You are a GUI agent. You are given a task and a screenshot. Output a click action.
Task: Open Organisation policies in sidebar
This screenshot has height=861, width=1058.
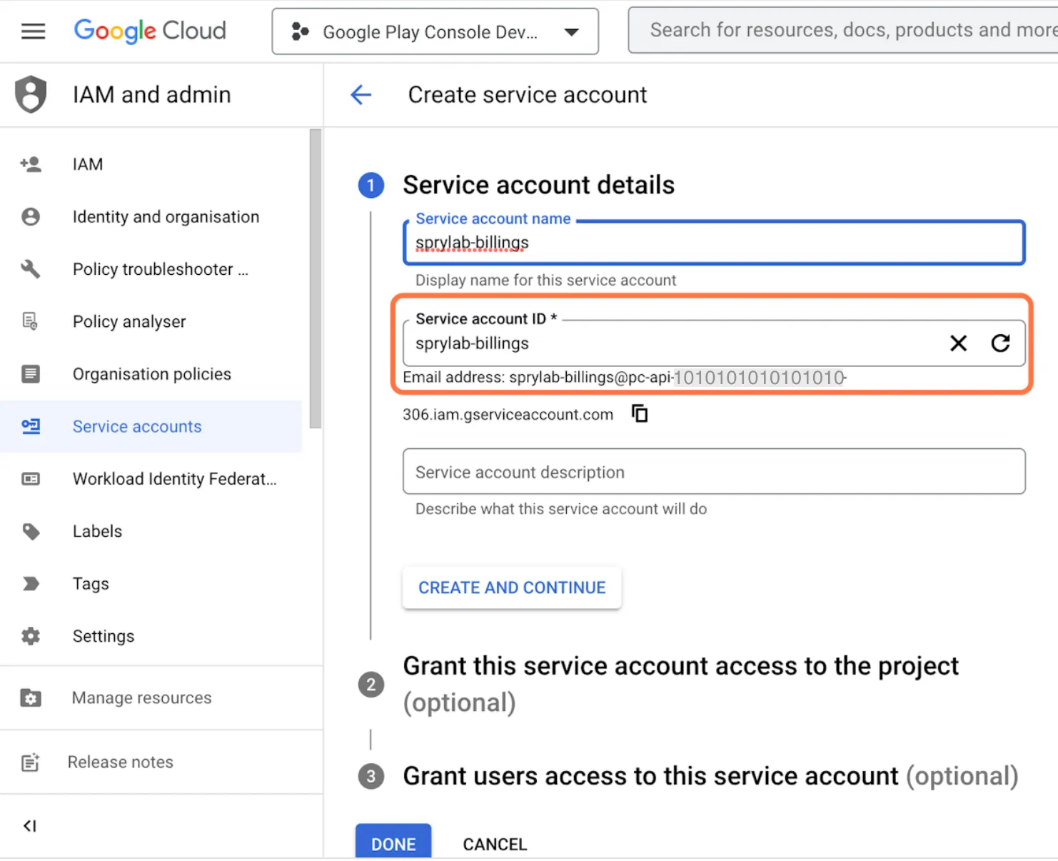click(x=151, y=374)
